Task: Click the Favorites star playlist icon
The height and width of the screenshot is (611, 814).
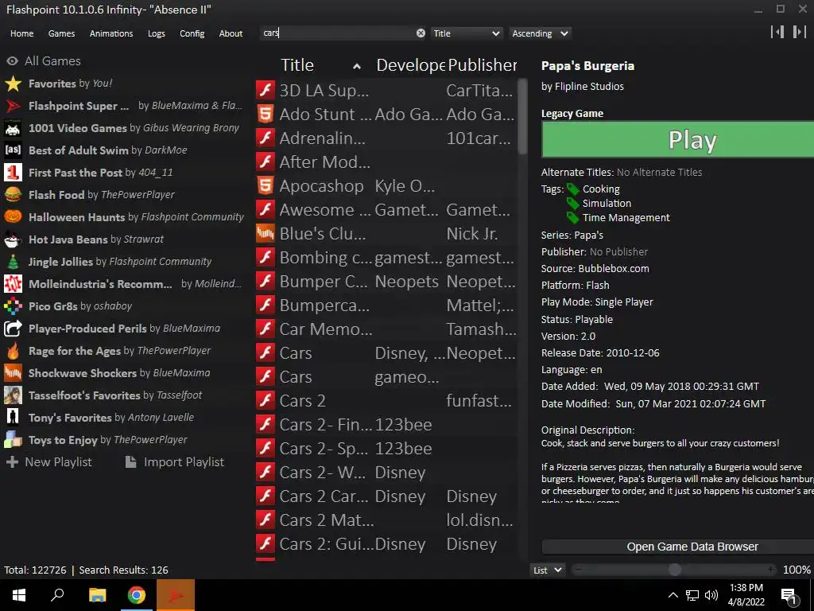Action: point(13,84)
